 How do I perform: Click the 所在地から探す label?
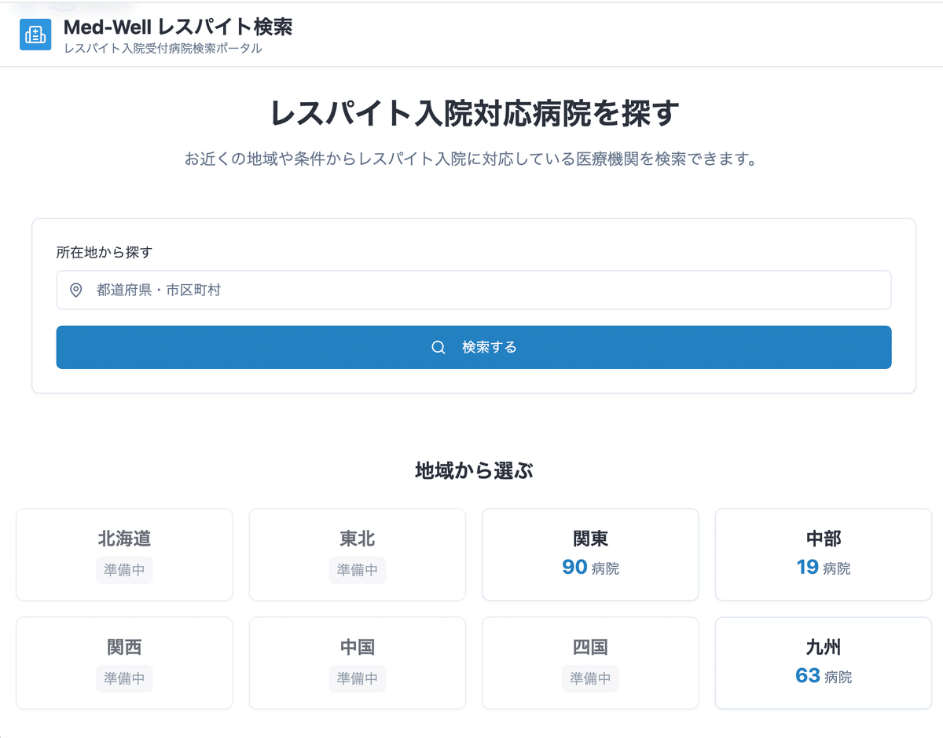pos(104,252)
